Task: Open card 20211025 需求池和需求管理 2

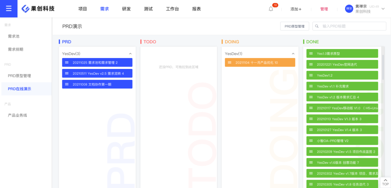Action: 97,62
